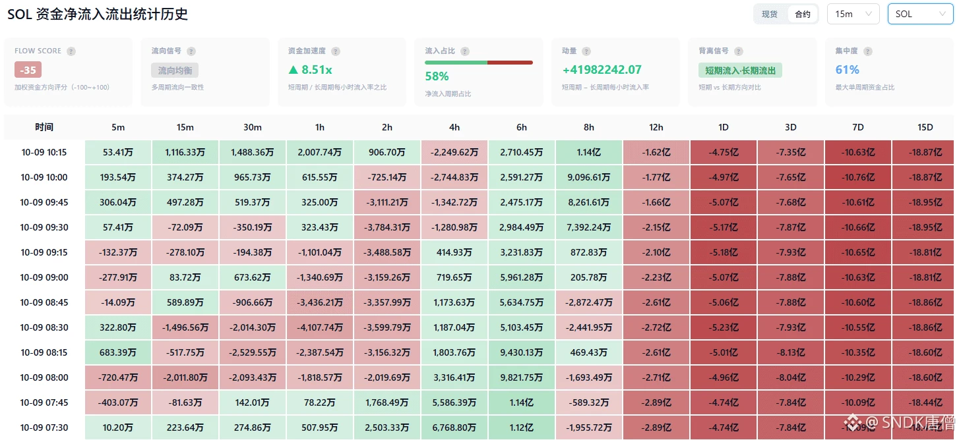Screen dimensions: 961x440
Task: Show the info icon beside 动量
Action: pos(586,51)
